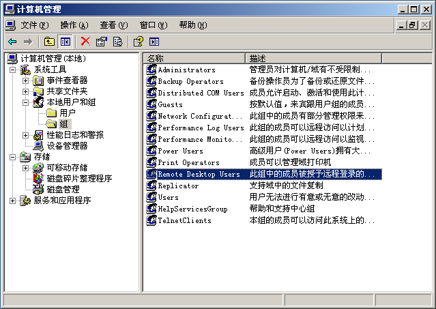This screenshot has height=309, width=436.
Task: Open the 查看(V) menu
Action: [x=114, y=25]
